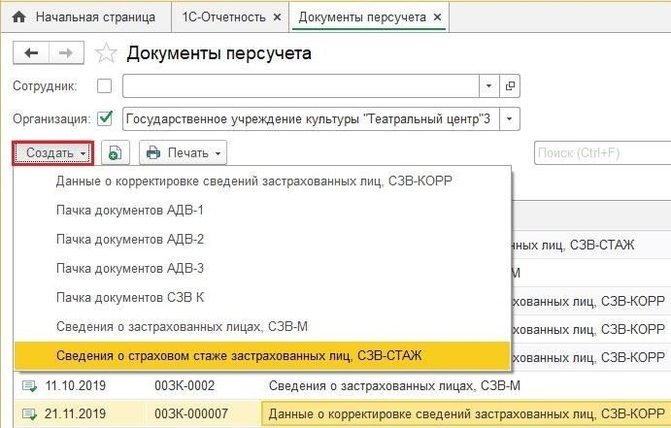Click the copy document icon with green plus
This screenshot has width=671, height=428.
point(116,153)
